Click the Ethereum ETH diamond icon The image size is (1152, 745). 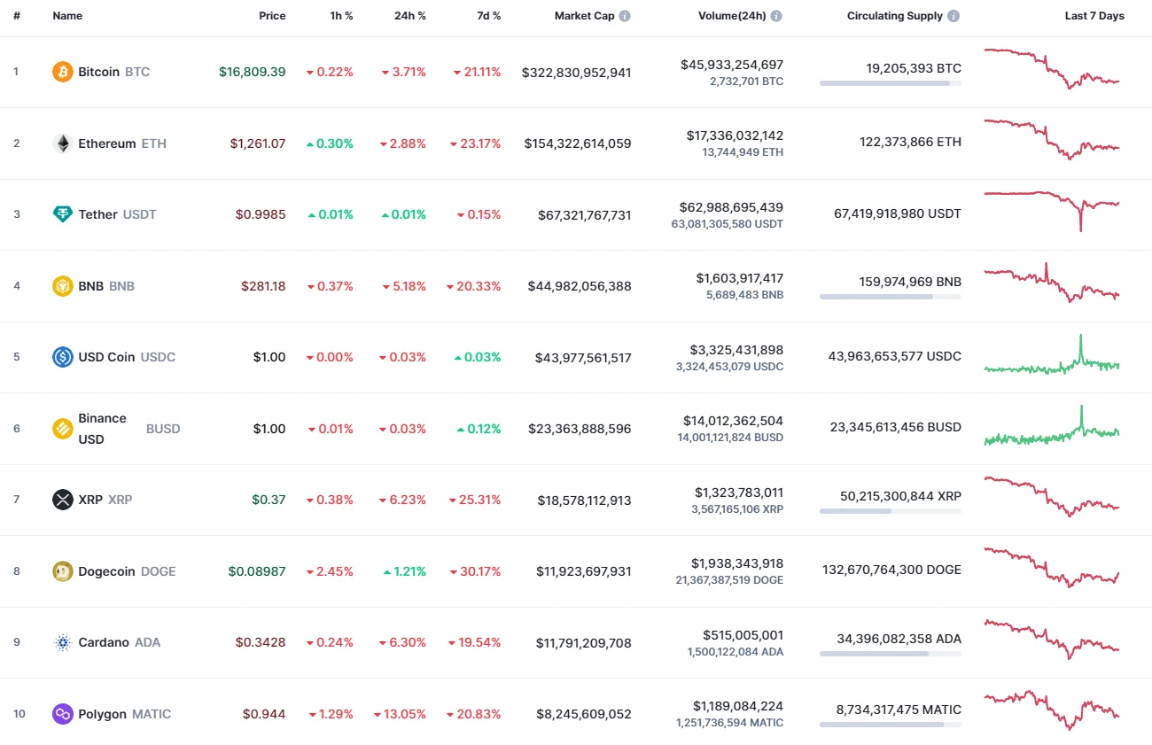(61, 143)
